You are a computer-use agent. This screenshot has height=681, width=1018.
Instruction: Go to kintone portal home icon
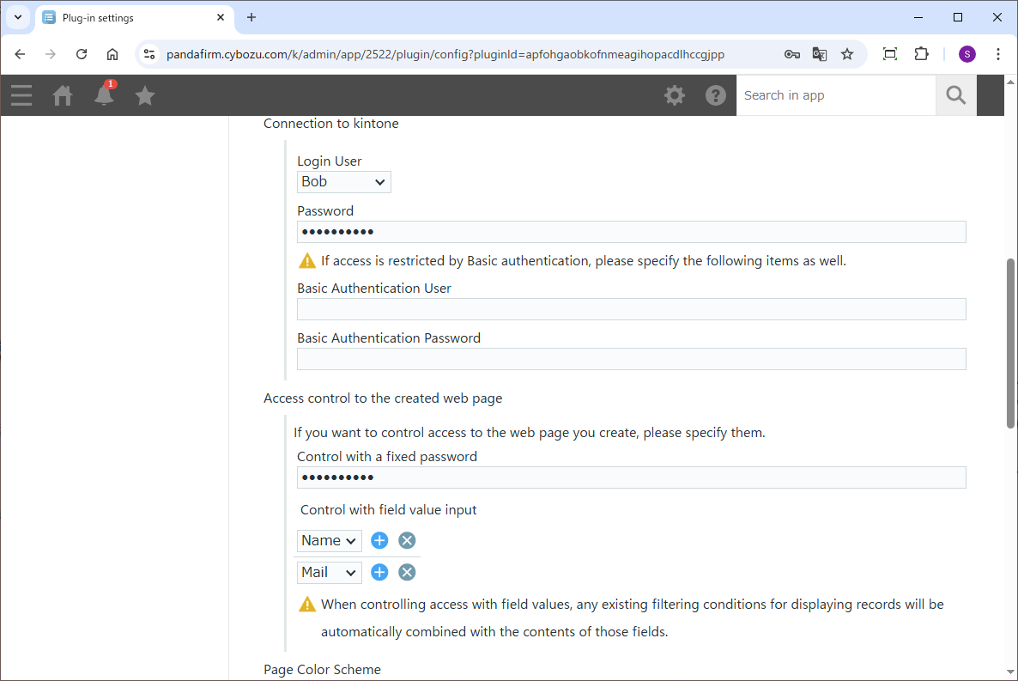[x=63, y=95]
